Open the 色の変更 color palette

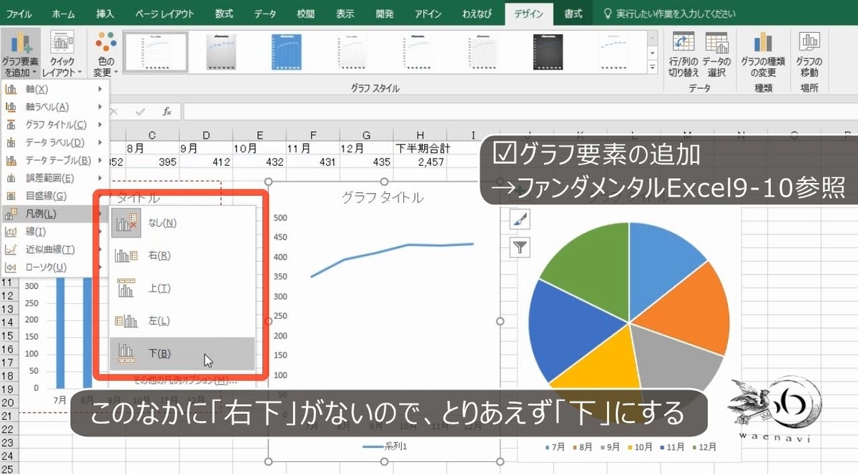106,54
